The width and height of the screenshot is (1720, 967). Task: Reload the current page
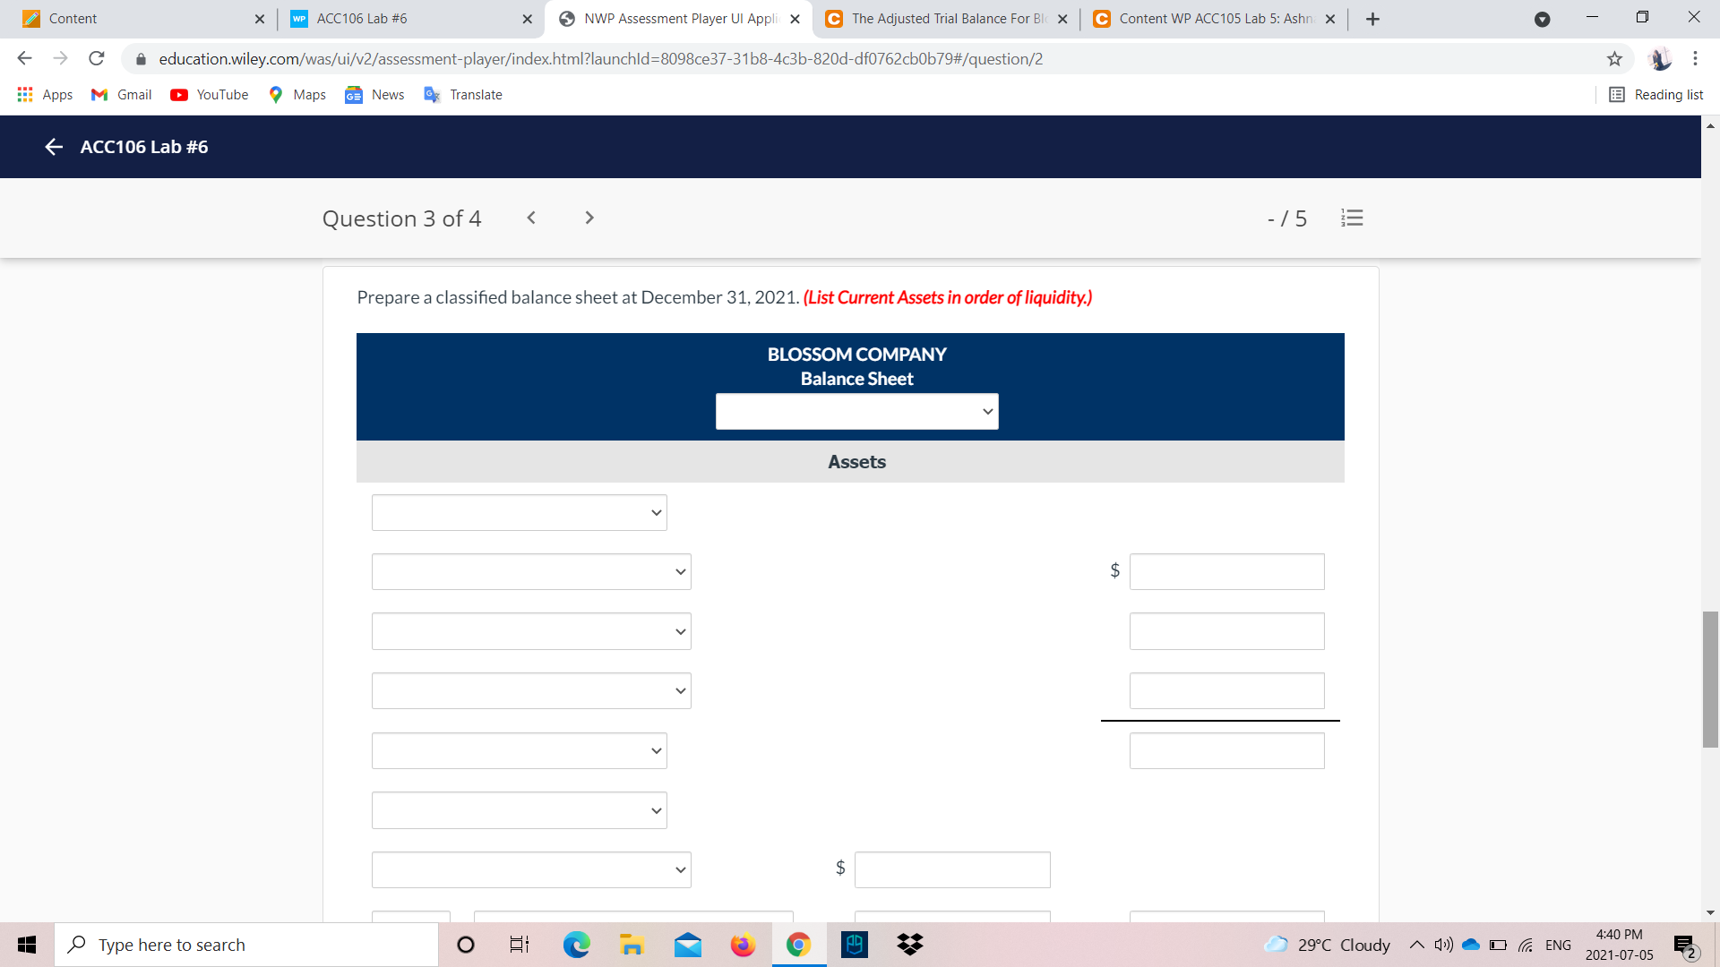point(97,59)
